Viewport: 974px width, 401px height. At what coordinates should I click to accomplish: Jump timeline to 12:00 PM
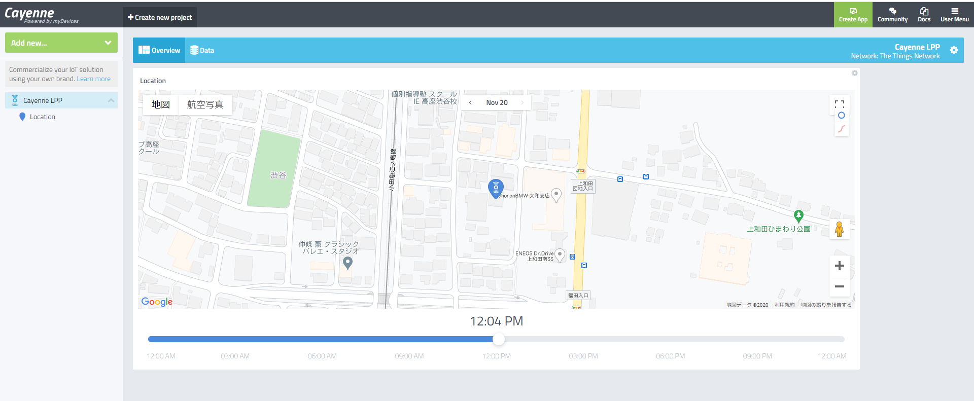pyautogui.click(x=497, y=356)
